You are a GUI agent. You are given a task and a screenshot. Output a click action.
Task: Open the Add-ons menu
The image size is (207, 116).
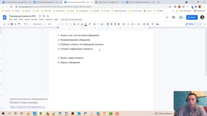coord(49,19)
